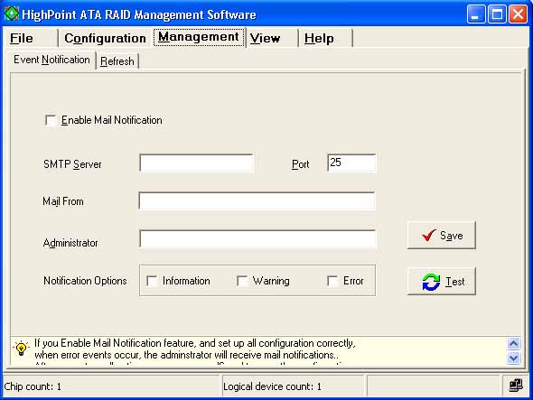This screenshot has width=533, height=400.
Task: Click the 'Mail From' label
Action: (x=63, y=201)
